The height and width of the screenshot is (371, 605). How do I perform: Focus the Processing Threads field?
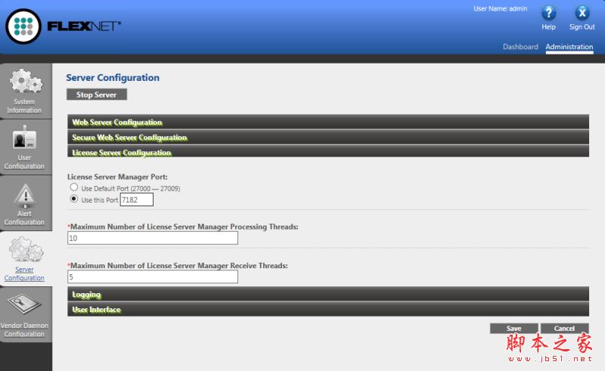pos(153,238)
